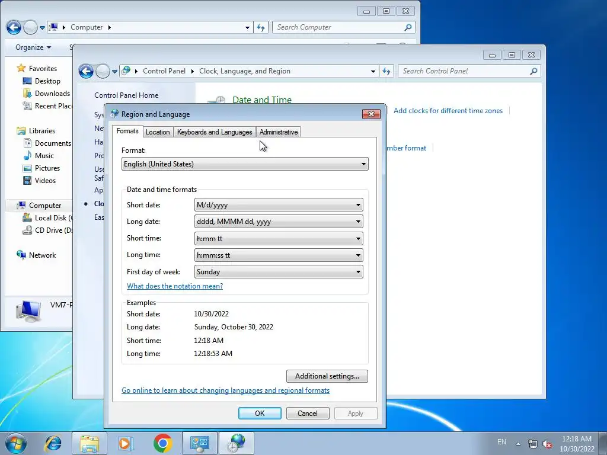Go back in the Control Panel window
The width and height of the screenshot is (607, 455).
(86, 71)
